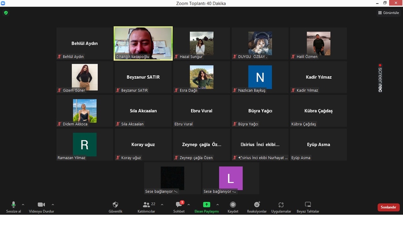Image resolution: width=403 pixels, height=227 pixels.
Task: End the meeting with Sonlandır
Action: pos(388,207)
